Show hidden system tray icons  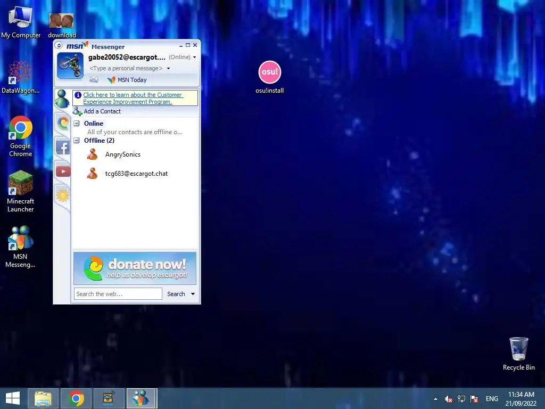[435, 399]
